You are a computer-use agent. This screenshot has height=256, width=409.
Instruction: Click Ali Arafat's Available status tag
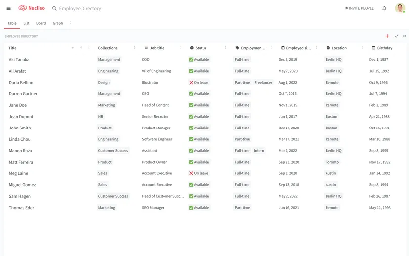pos(199,71)
